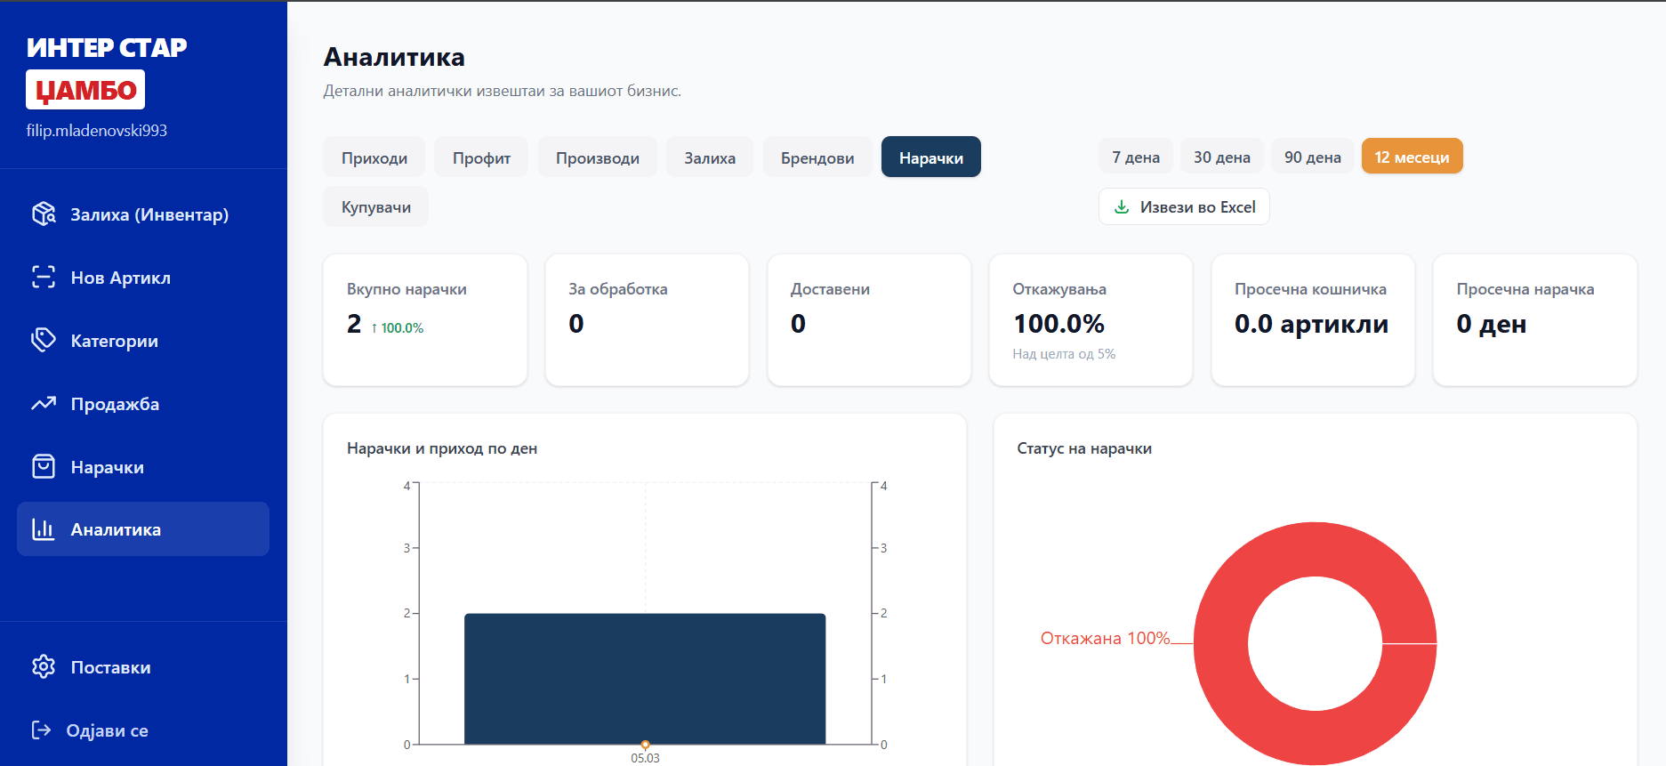Image resolution: width=1666 pixels, height=766 pixels.
Task: Select the Нарачки analytics tab
Action: (931, 157)
